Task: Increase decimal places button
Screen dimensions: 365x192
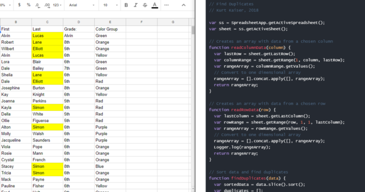Action: click(x=47, y=5)
